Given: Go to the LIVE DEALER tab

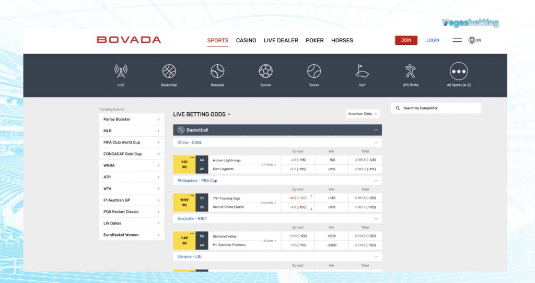Looking at the screenshot, I should click(281, 40).
